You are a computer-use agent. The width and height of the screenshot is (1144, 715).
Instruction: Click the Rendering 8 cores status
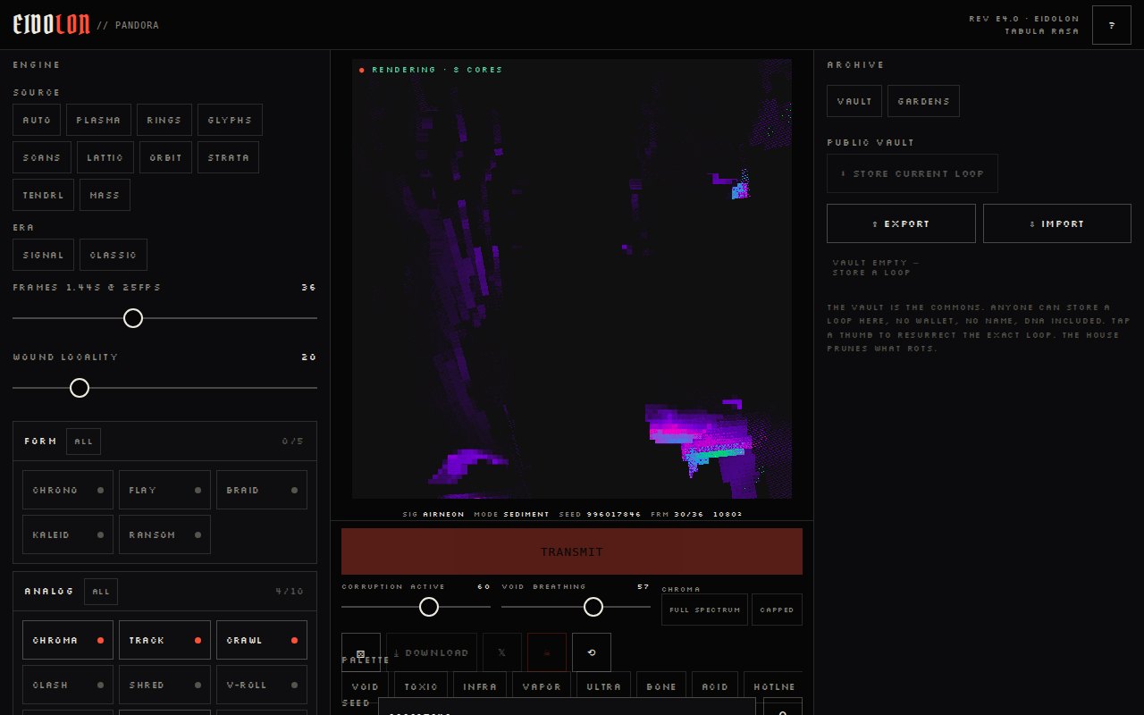pyautogui.click(x=432, y=70)
